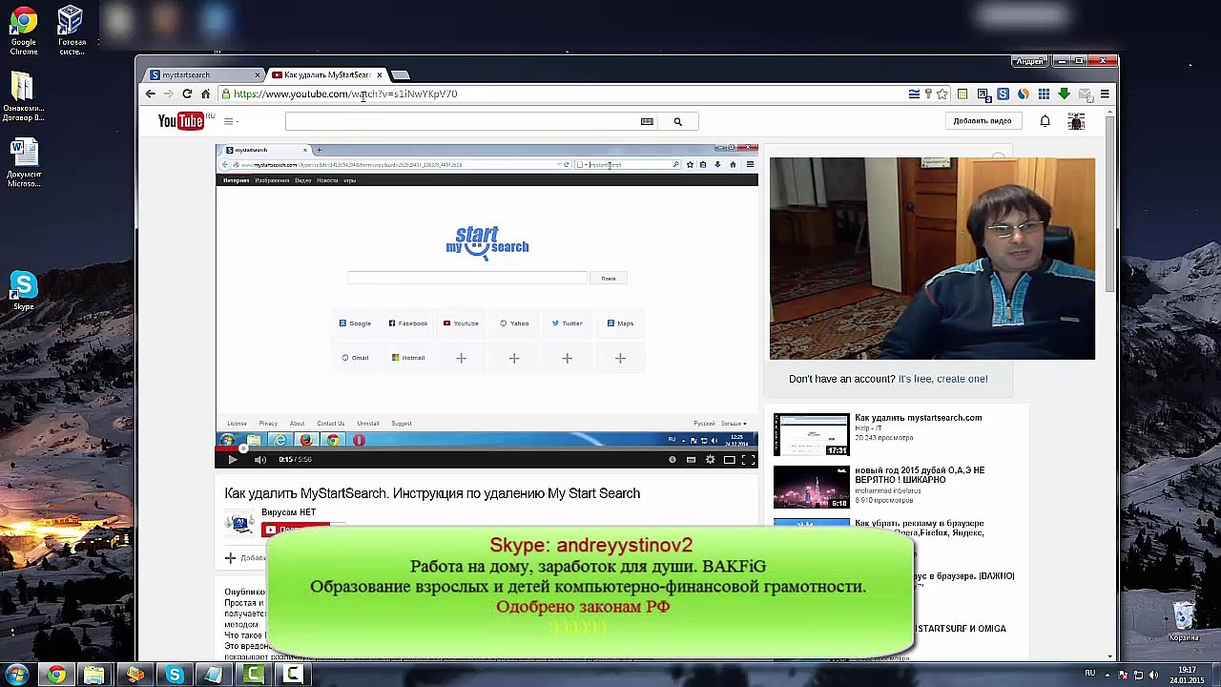The height and width of the screenshot is (687, 1221).
Task: Open the Chrome home page button
Action: 205,94
